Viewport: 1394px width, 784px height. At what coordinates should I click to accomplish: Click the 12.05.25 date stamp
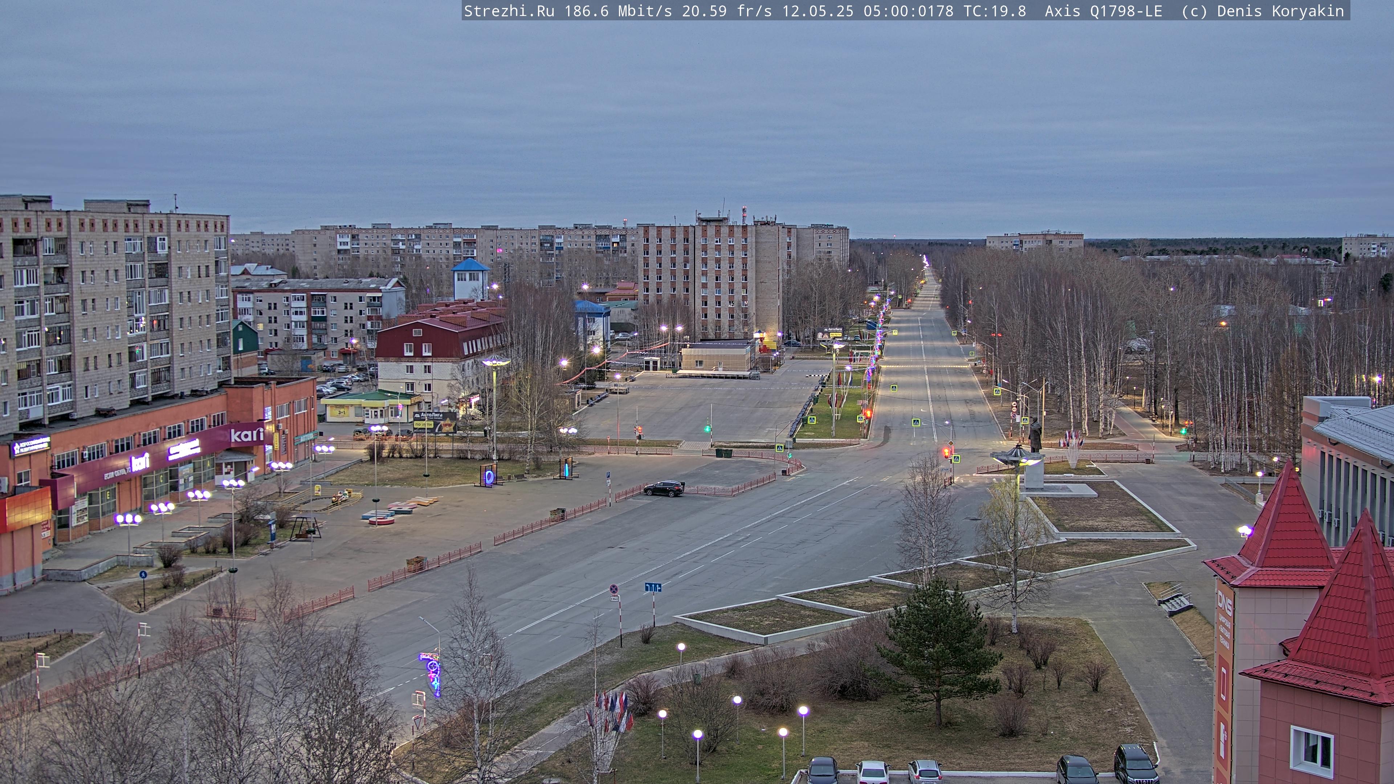(818, 11)
